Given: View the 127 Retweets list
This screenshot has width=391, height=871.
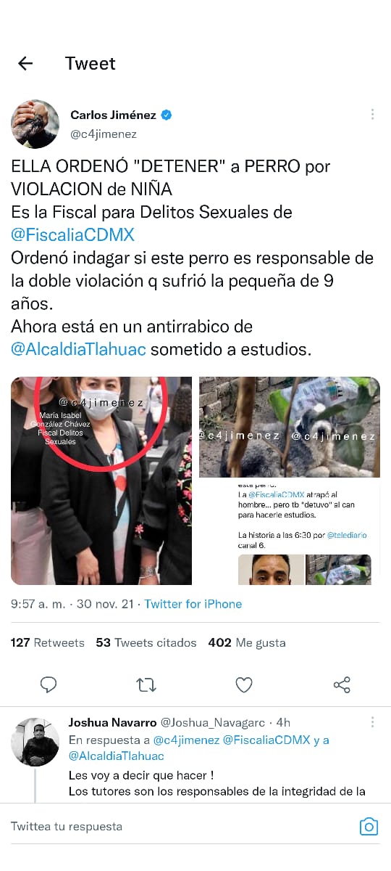Looking at the screenshot, I should pyautogui.click(x=48, y=642).
